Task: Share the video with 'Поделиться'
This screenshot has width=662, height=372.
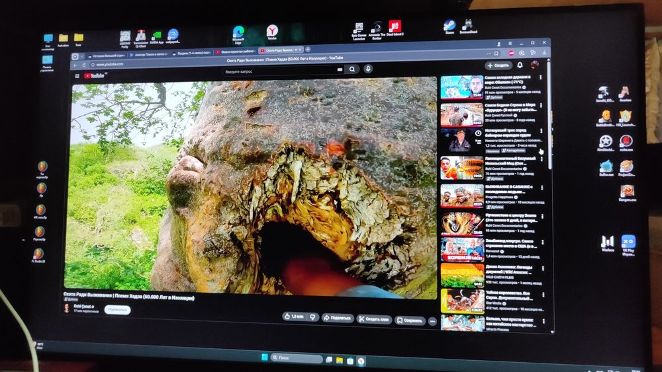Action: (338, 318)
